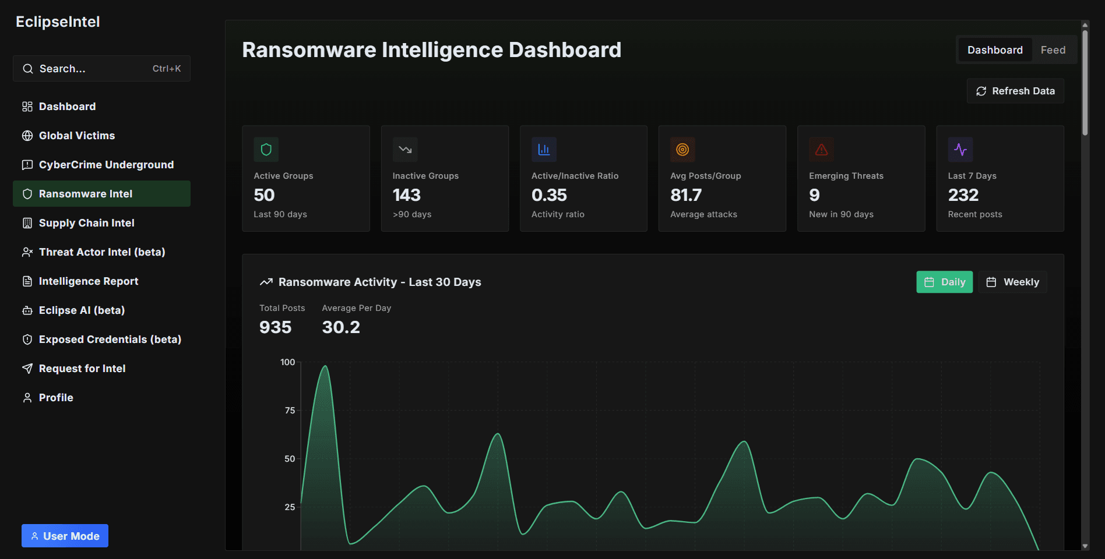Click the Avg Posts/Group target icon
The image size is (1105, 559).
682,150
